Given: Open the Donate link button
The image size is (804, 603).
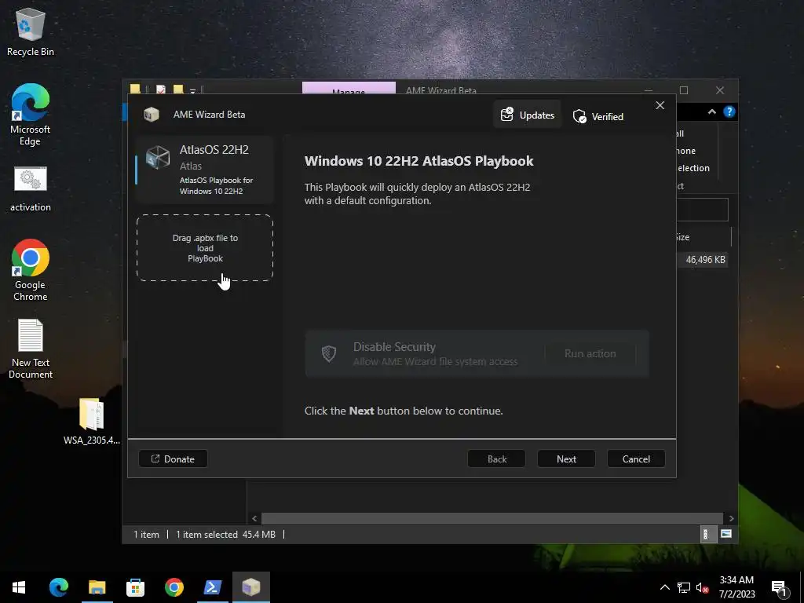Looking at the screenshot, I should (173, 459).
